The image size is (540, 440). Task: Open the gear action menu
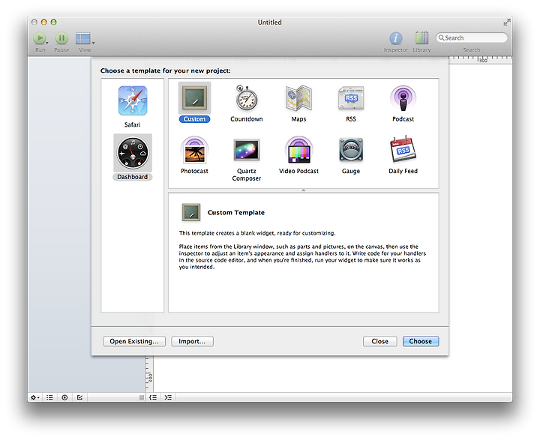tap(34, 397)
